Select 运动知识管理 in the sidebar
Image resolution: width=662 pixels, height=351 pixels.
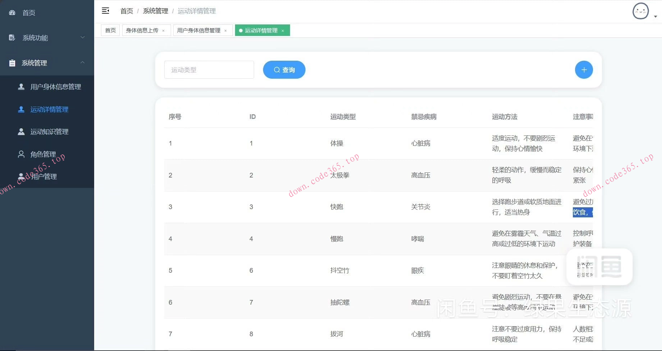pos(49,131)
